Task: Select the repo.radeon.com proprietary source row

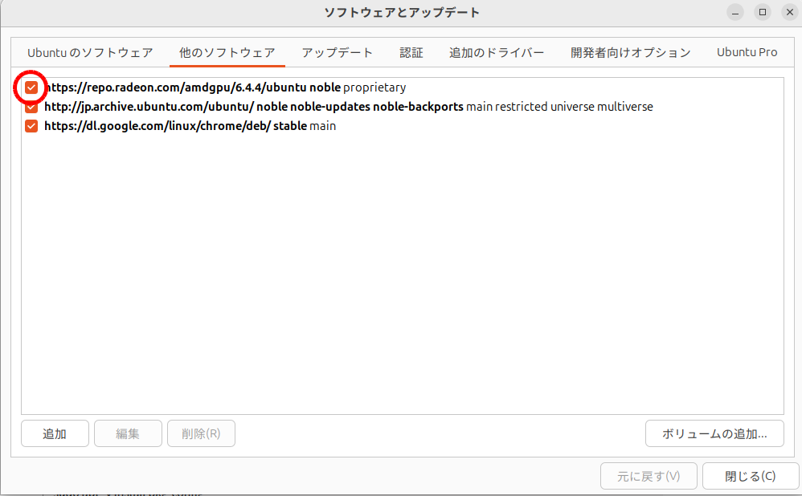Action: [x=225, y=87]
